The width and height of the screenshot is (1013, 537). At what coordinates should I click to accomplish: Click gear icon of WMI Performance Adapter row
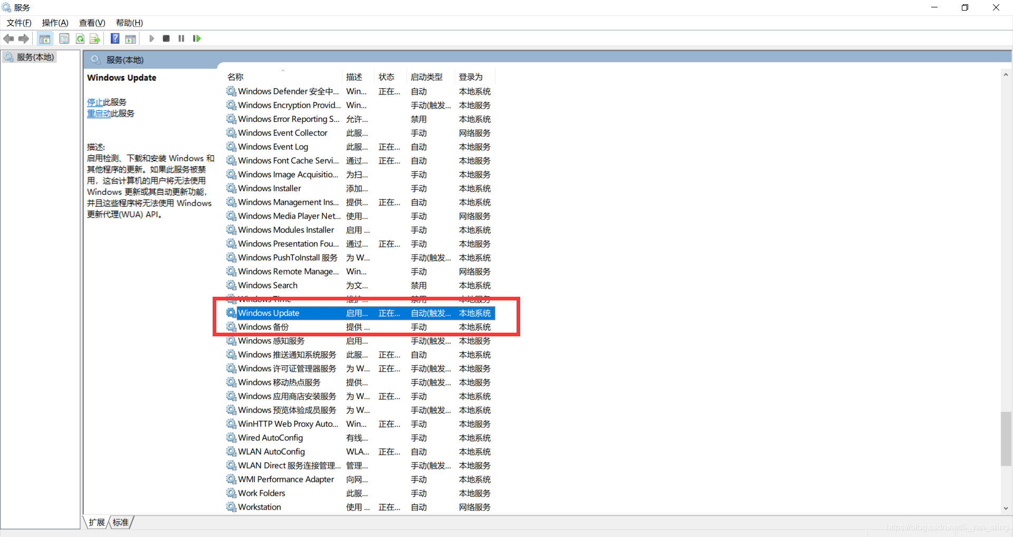(231, 479)
